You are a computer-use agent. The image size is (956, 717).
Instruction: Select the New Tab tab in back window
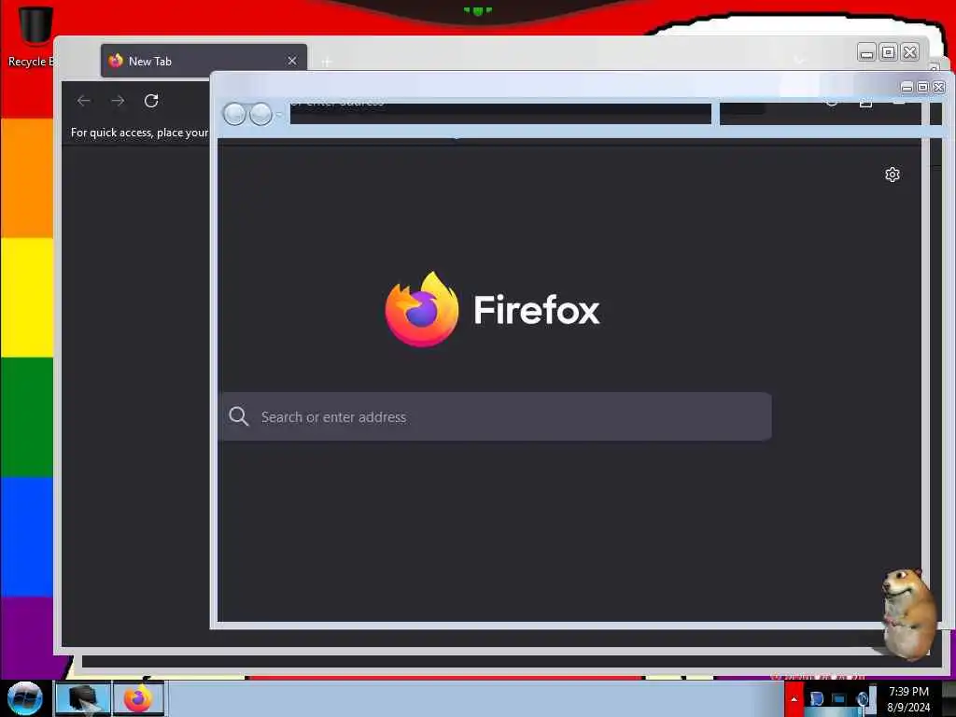click(x=204, y=61)
